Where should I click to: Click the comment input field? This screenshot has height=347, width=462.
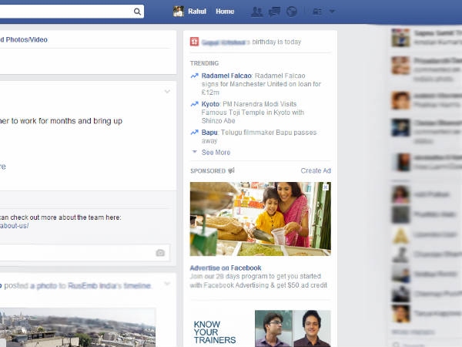pyautogui.click(x=85, y=253)
